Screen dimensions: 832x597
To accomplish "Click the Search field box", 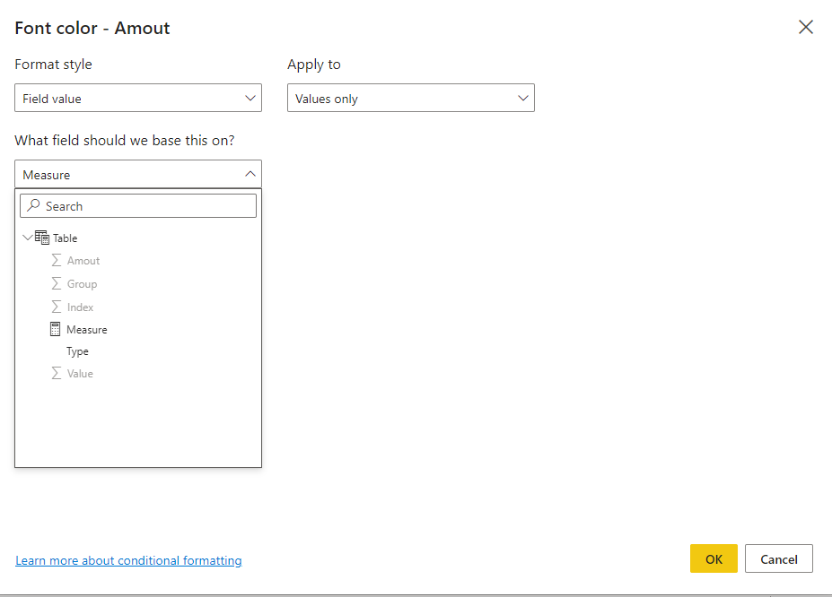I will coord(138,206).
